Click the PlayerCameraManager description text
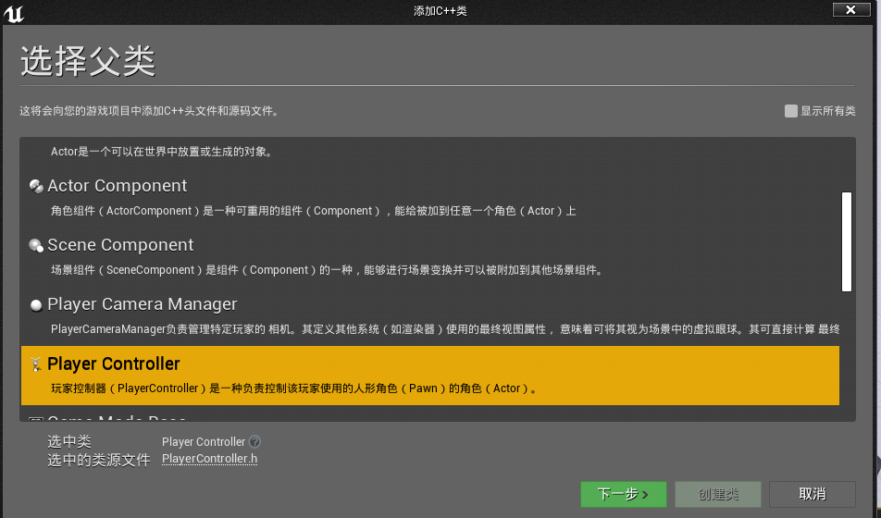881x518 pixels. 445,329
